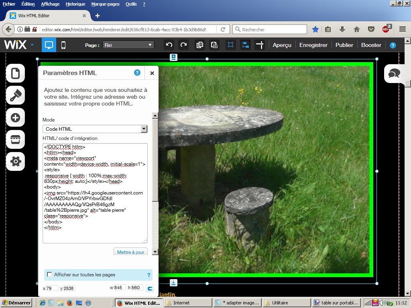Click panel scrollbar up arrow
The height and width of the screenshot is (308, 411).
click(155, 115)
